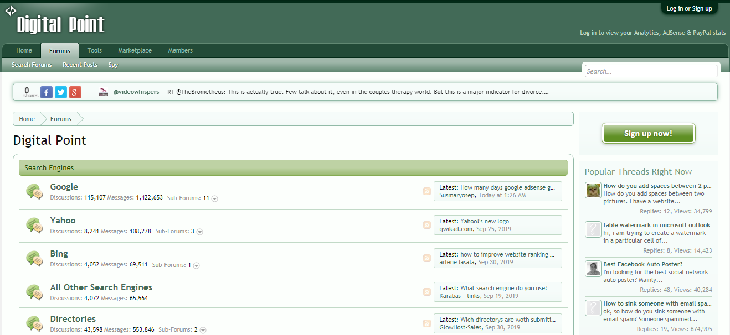This screenshot has height=335, width=730.
Task: Open Karabas__links user profile link
Action: [460, 296]
